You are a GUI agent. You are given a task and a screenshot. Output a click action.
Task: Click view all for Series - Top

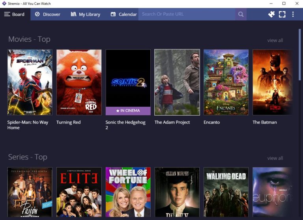[x=275, y=158]
